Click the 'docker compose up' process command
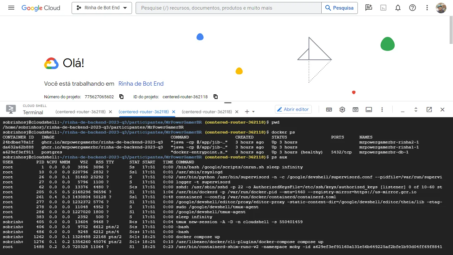The width and height of the screenshot is (453, 255). pos(198,237)
